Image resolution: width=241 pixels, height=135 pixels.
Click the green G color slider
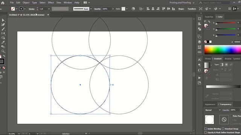(226, 29)
